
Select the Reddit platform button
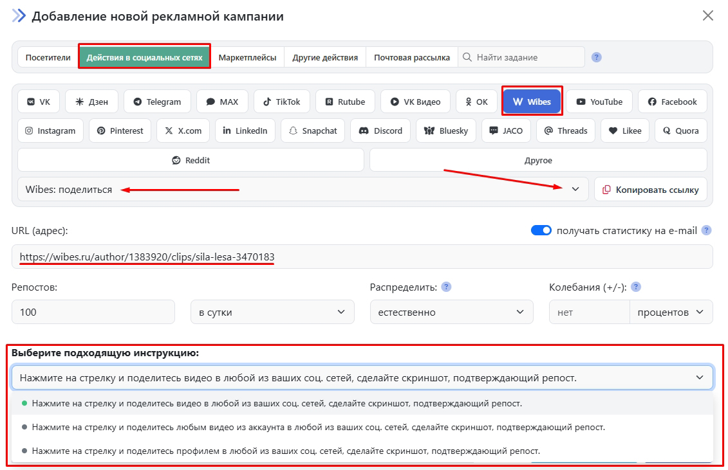click(191, 160)
